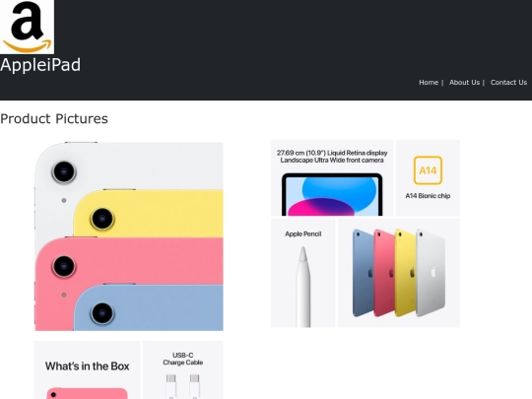Click the Amazon logo

(27, 27)
